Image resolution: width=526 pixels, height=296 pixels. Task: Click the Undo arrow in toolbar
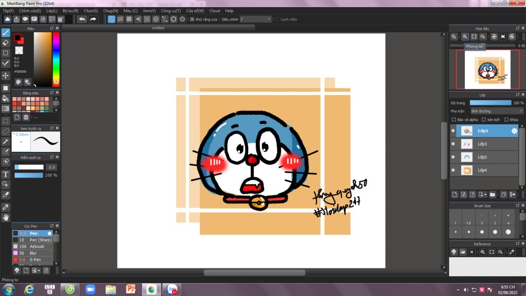(x=82, y=19)
